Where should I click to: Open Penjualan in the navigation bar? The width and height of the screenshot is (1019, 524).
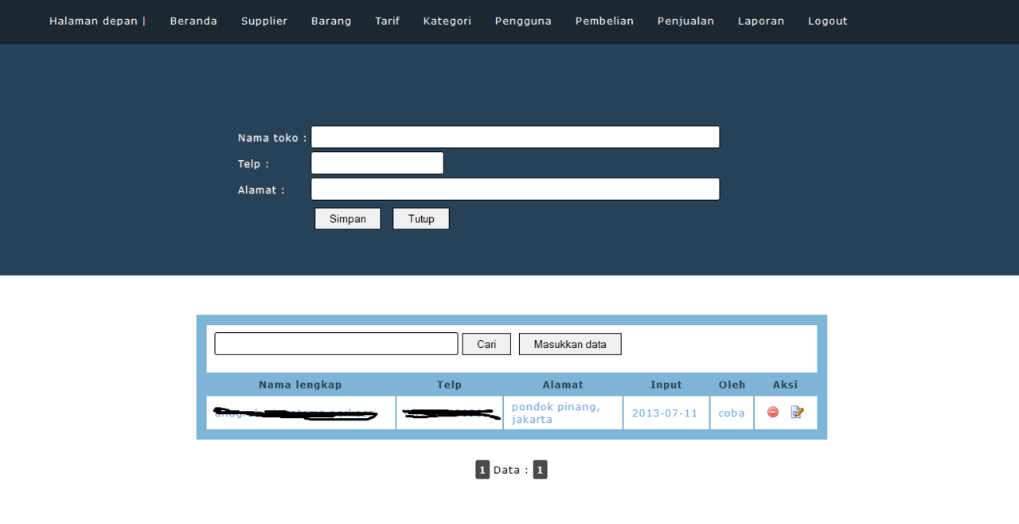click(685, 22)
